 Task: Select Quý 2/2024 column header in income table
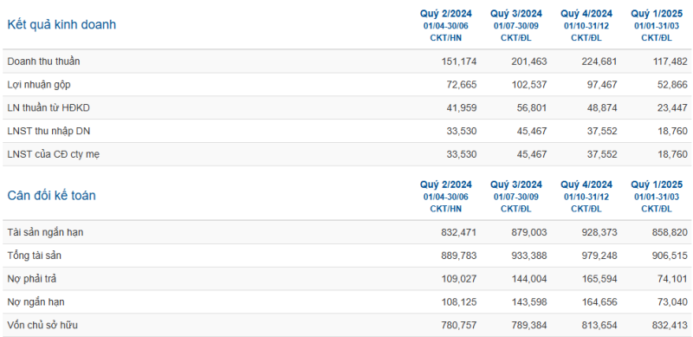tap(445, 14)
